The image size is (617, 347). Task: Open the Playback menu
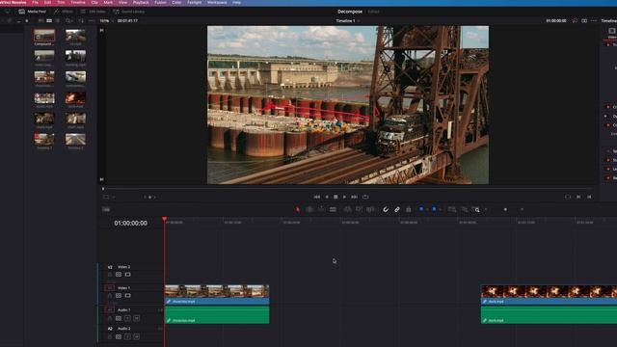click(x=141, y=2)
